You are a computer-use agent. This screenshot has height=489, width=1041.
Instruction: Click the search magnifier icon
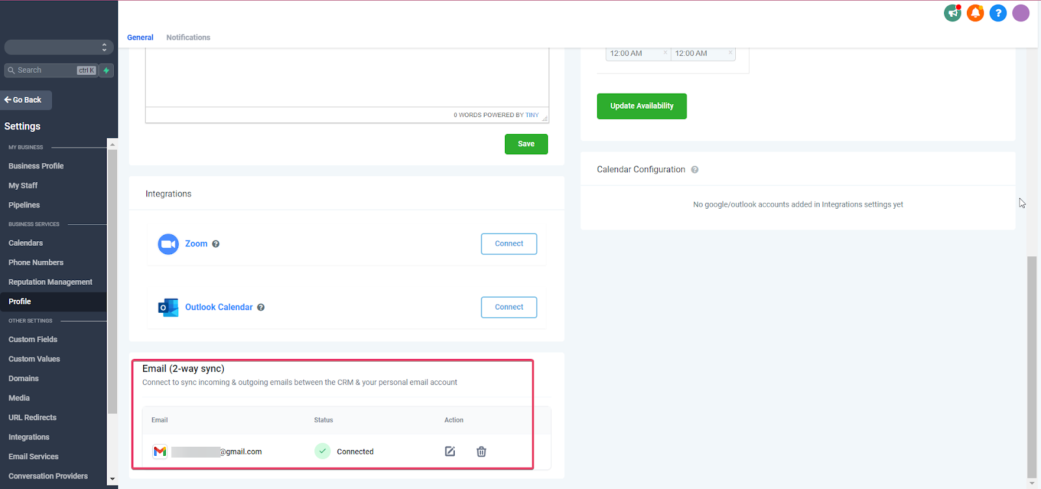click(11, 70)
